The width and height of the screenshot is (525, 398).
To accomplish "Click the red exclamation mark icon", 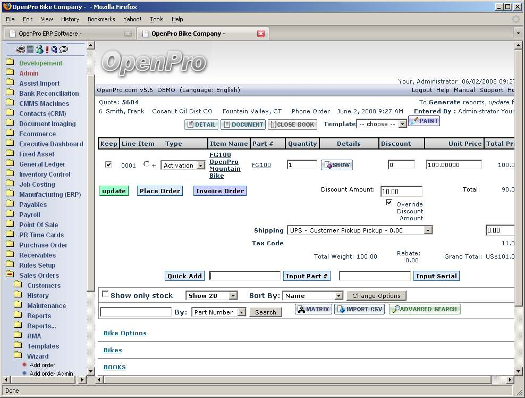I will [47, 49].
